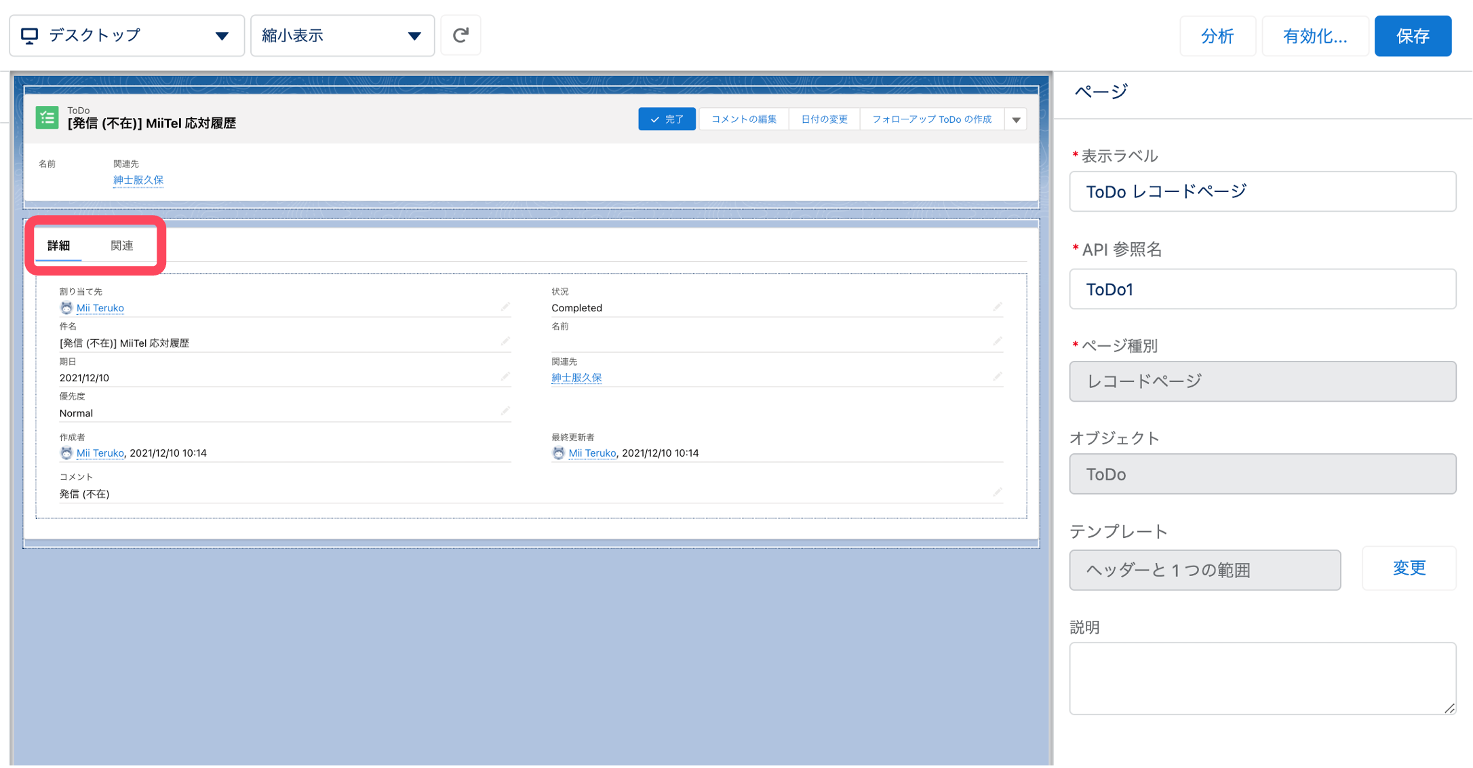Click the 有効化... button

tap(1314, 36)
